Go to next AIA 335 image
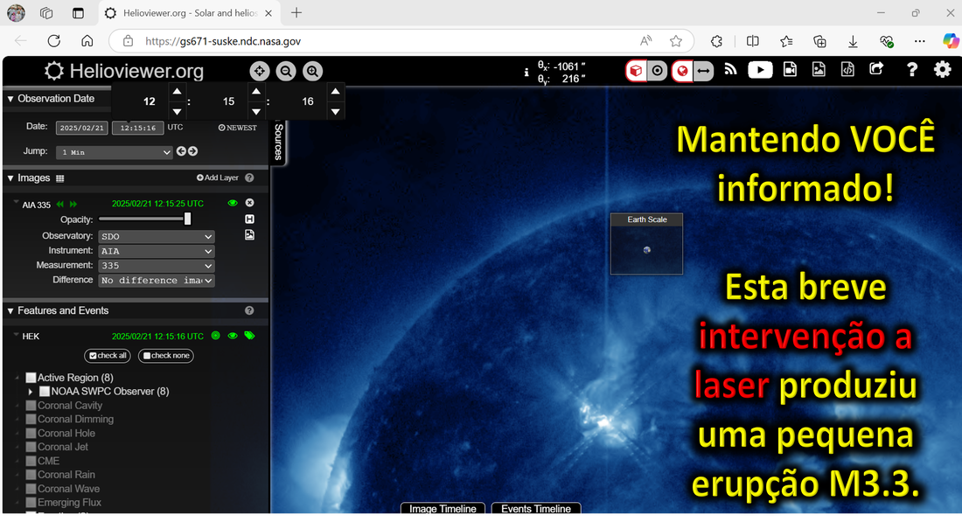 point(73,205)
